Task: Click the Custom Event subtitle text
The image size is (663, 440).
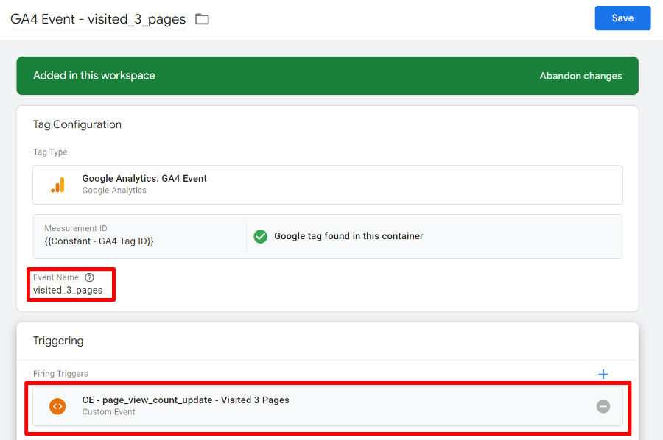Action: click(109, 412)
